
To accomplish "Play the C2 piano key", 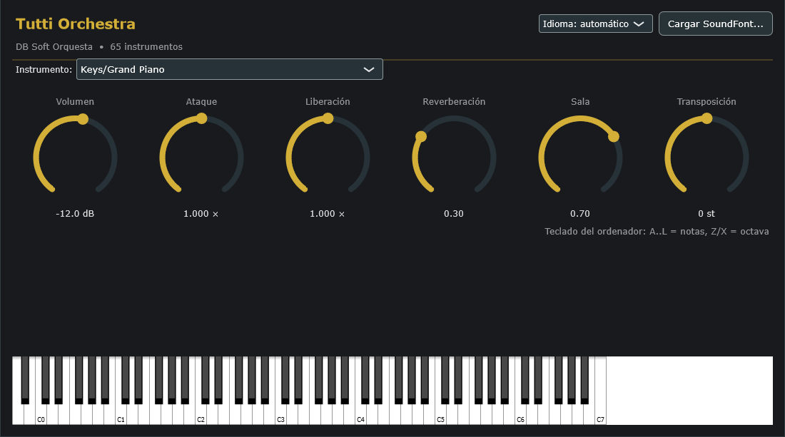I will tap(201, 415).
